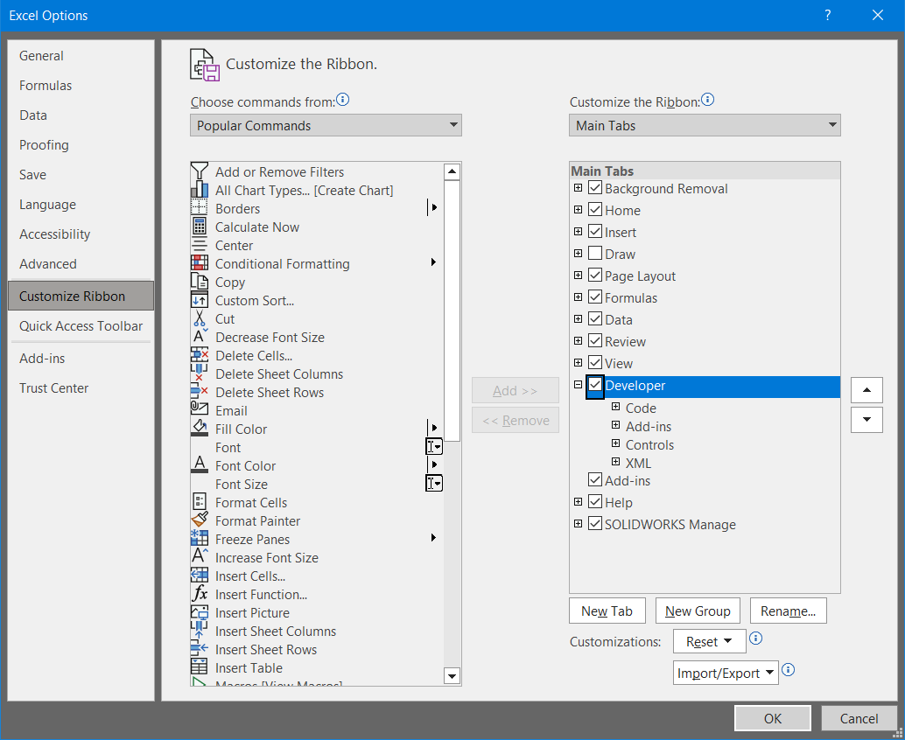The image size is (905, 740).
Task: Click info icon beside Choose commands from
Action: pyautogui.click(x=342, y=100)
